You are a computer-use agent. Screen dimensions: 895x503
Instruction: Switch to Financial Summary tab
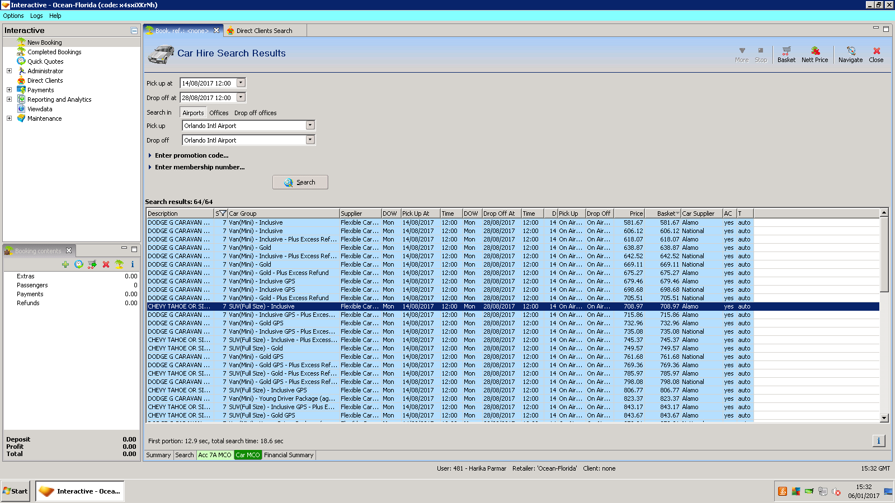289,455
